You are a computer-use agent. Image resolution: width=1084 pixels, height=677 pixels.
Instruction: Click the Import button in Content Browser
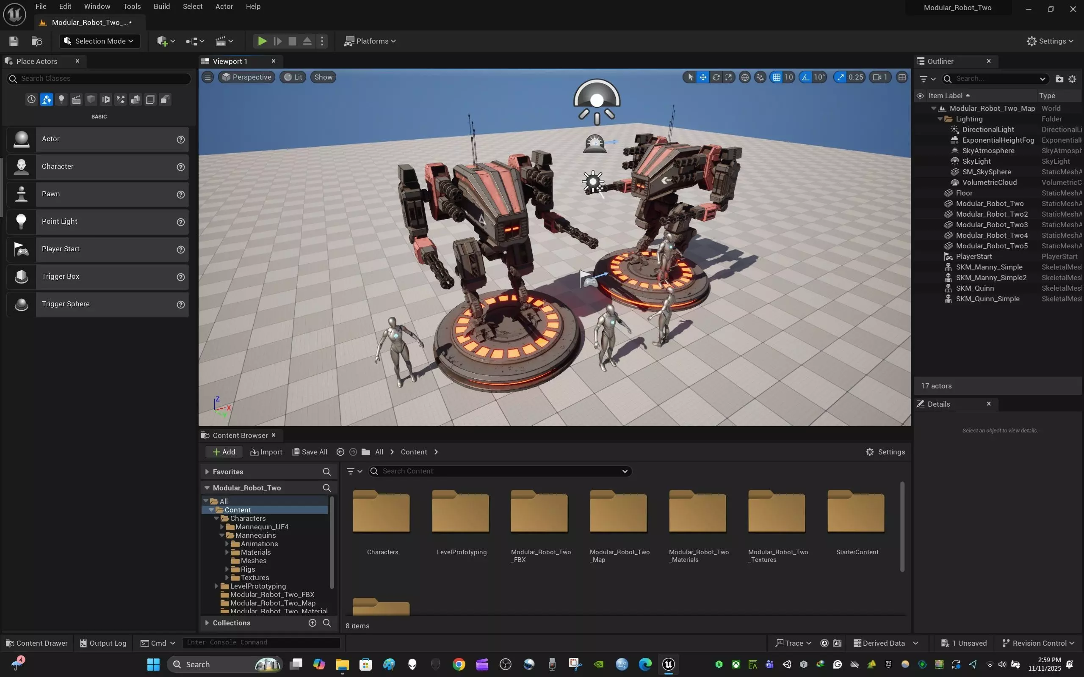click(x=266, y=452)
